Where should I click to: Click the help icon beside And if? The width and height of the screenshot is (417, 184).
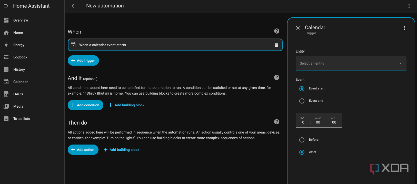coord(276,77)
